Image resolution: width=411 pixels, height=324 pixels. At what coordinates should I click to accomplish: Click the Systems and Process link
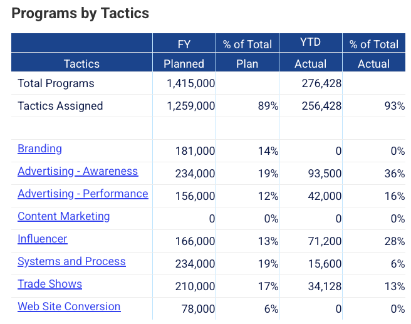click(x=71, y=261)
